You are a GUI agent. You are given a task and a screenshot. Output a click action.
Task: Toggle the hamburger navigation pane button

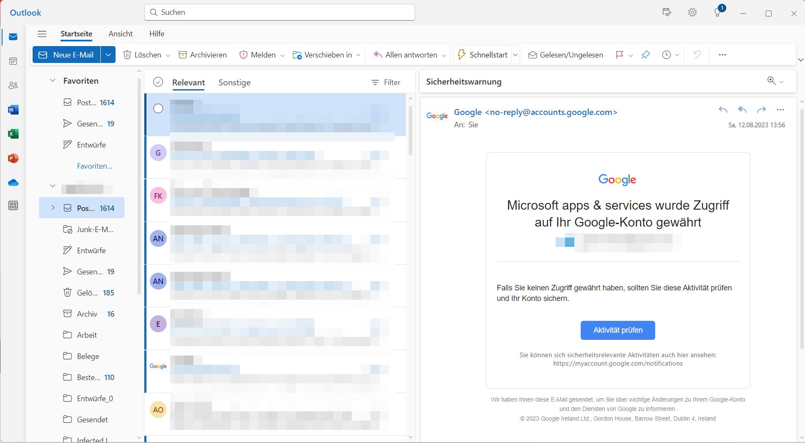[42, 34]
